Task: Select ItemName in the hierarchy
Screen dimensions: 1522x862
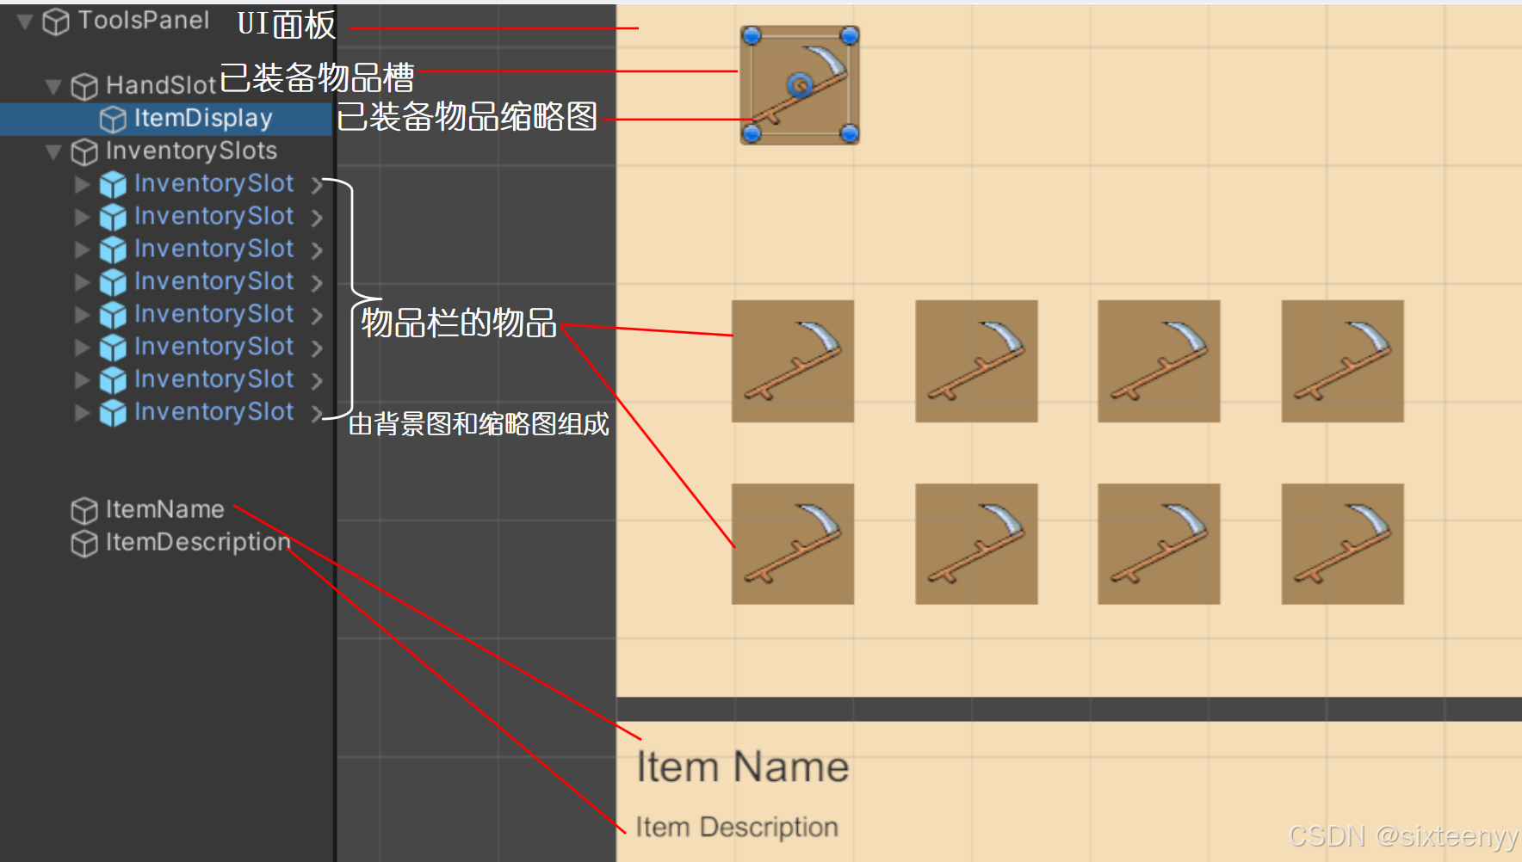Action: [x=164, y=509]
